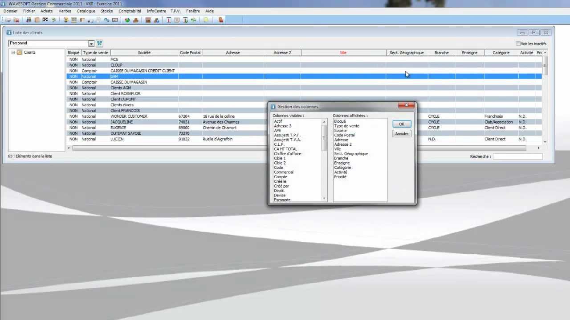The width and height of the screenshot is (570, 320).
Task: Select 'Actif' in Colonnes visibles list
Action: point(278,121)
